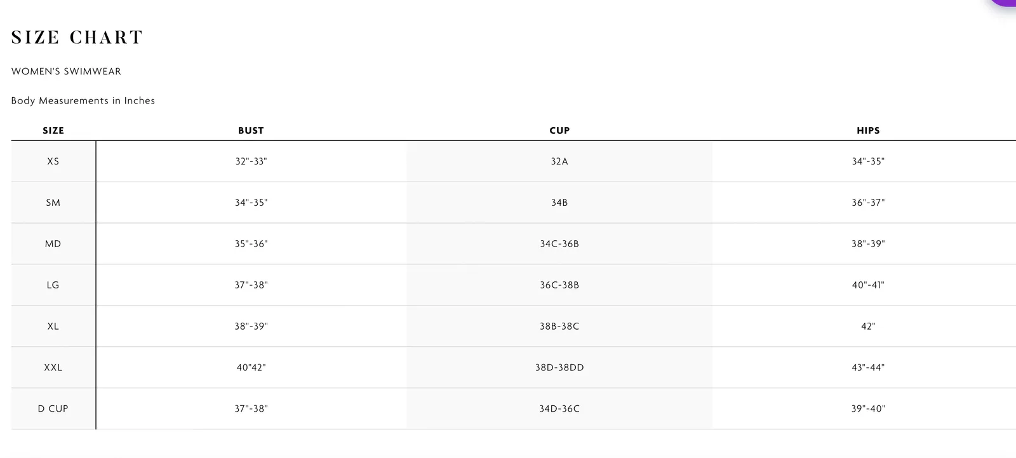Click the 38D-38DD cup cell
Viewport: 1016px width, 458px height.
point(559,368)
